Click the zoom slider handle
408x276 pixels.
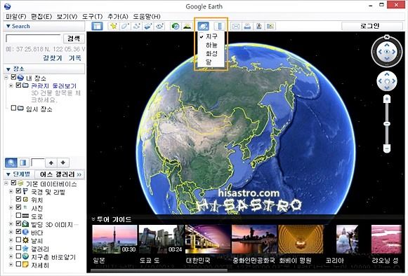pyautogui.click(x=387, y=124)
